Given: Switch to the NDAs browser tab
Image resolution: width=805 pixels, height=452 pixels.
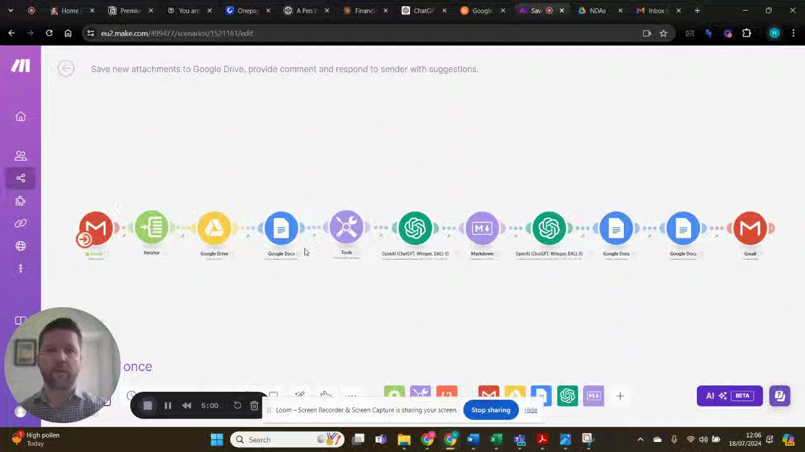Looking at the screenshot, I should (598, 11).
